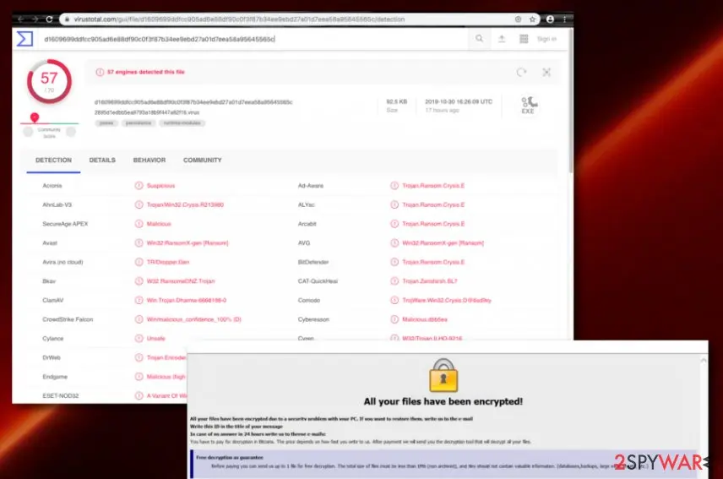
Task: Click the 2019-10-30 analysis date text
Action: pyautogui.click(x=459, y=102)
